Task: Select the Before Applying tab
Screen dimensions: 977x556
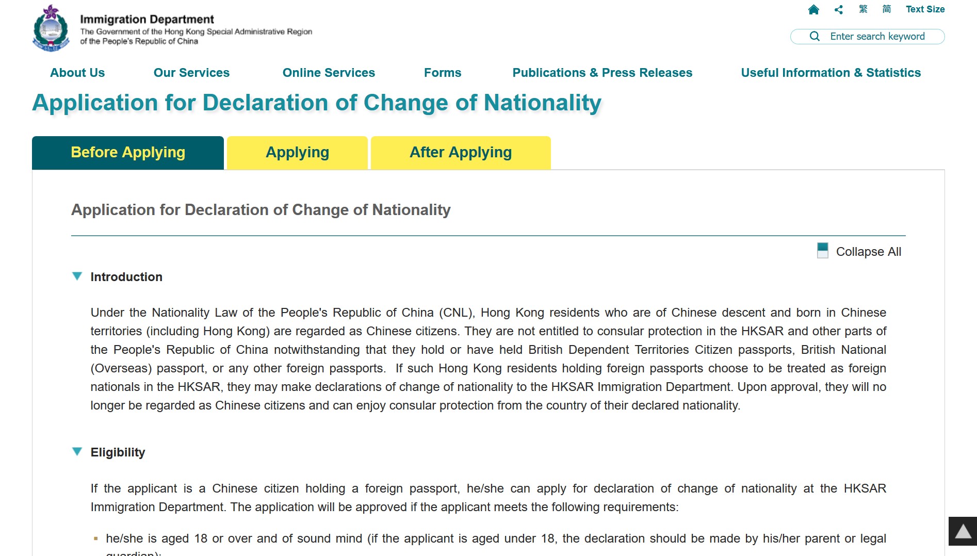Action: coord(128,153)
